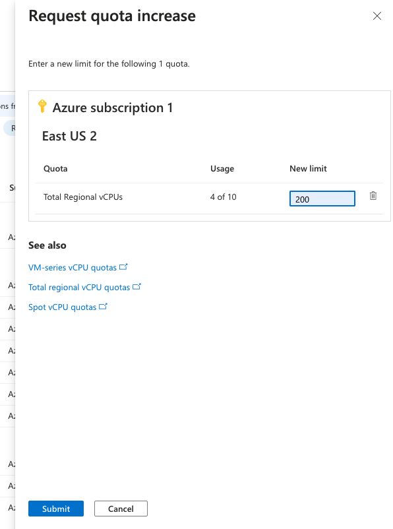
Task: Click the yellow key subscription icon
Action: [42, 106]
